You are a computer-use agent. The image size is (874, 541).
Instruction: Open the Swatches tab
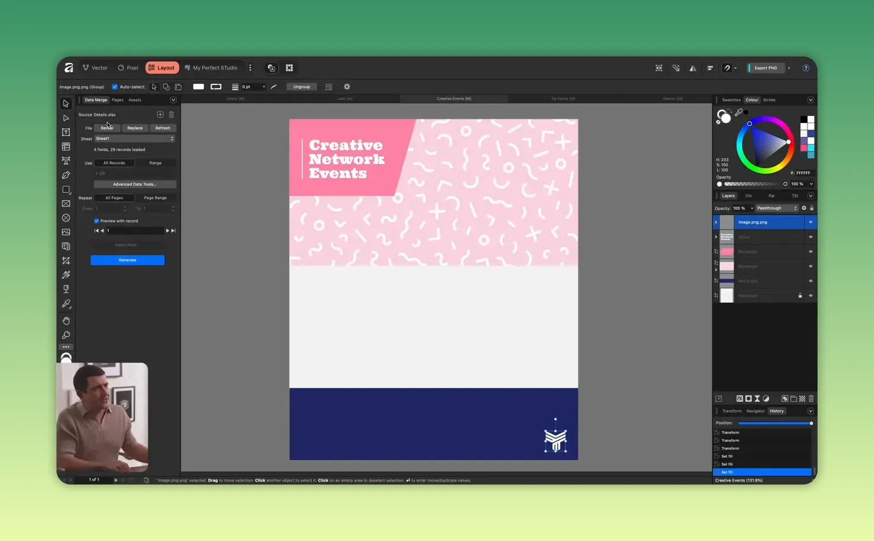(x=731, y=99)
